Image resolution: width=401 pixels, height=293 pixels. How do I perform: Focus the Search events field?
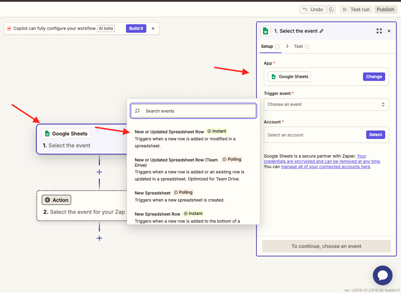pyautogui.click(x=193, y=111)
